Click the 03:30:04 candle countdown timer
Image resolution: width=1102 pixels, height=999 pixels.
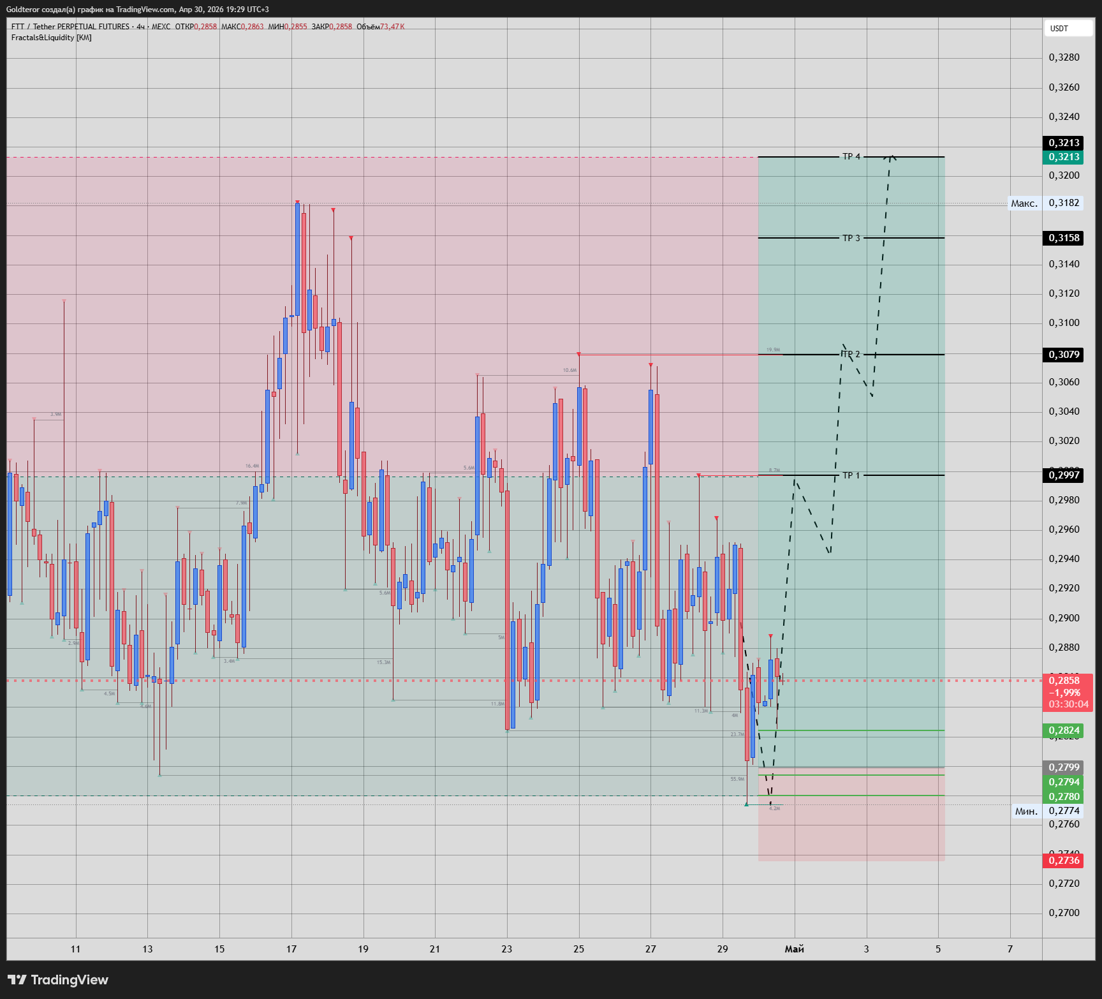[x=1068, y=704]
